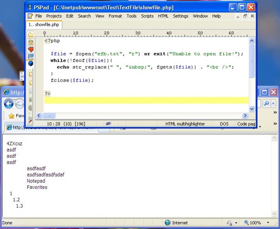The height and width of the screenshot is (229, 280).
Task: Click the left arrow of editor horizontal scrollbar
Action: coord(39,115)
